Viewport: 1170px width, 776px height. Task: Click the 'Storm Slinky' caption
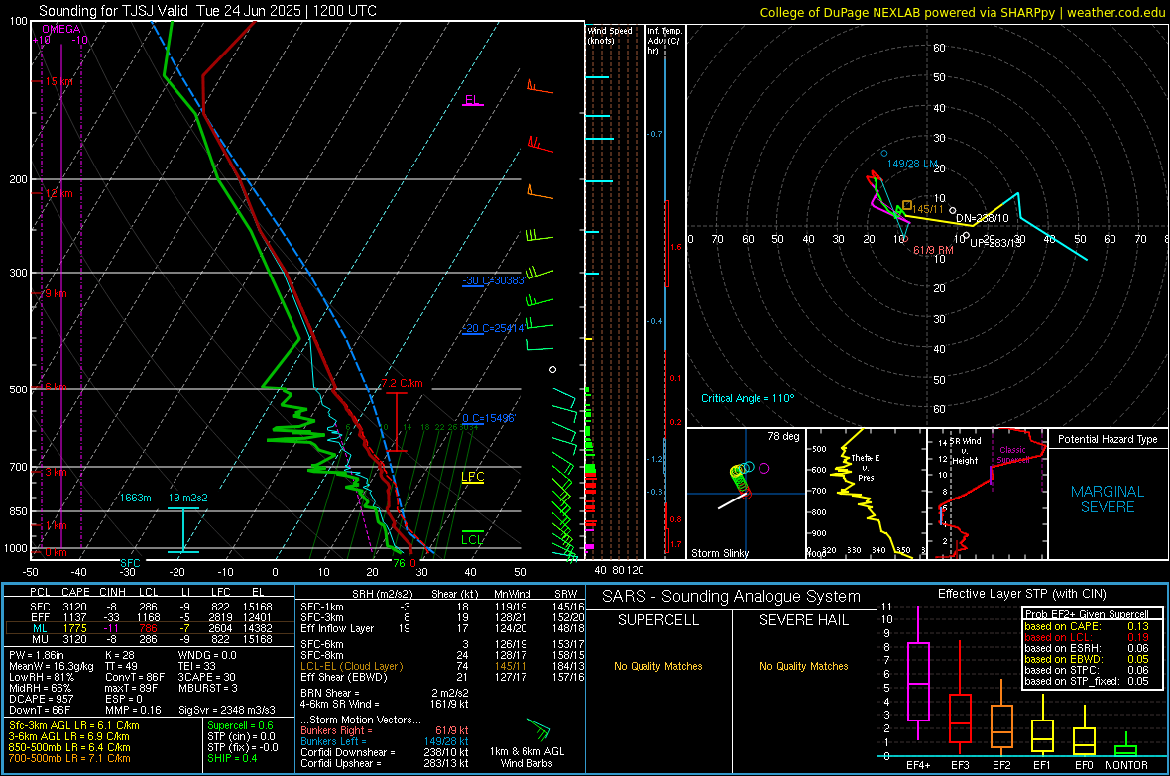point(719,553)
